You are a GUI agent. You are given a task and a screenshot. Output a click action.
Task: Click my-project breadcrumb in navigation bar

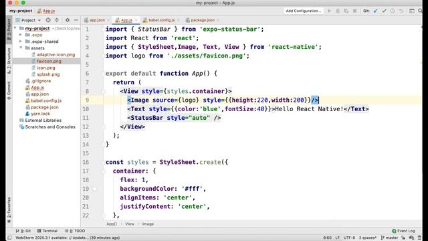21,11
